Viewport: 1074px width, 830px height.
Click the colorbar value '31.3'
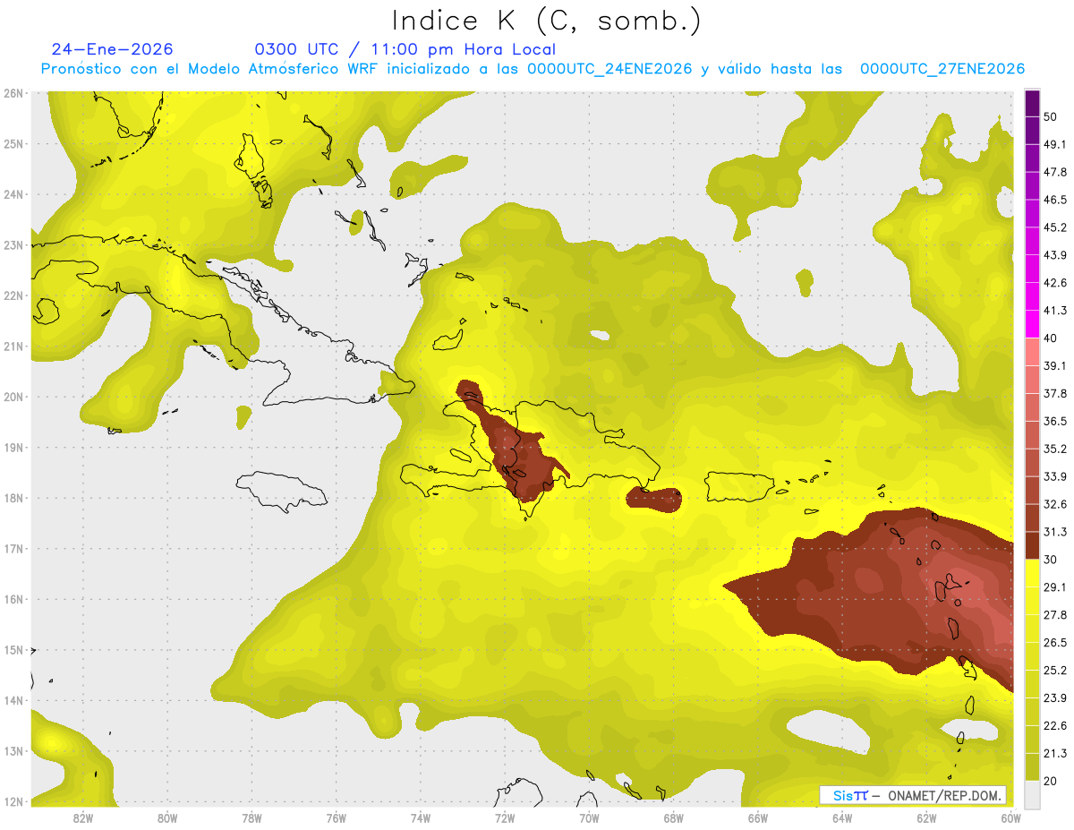(1054, 532)
